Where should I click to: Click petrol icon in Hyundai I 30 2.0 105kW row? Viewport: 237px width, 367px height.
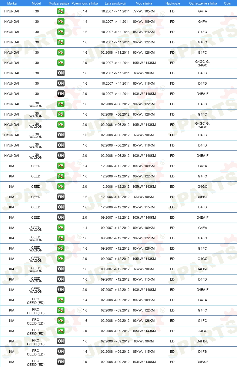point(61,63)
